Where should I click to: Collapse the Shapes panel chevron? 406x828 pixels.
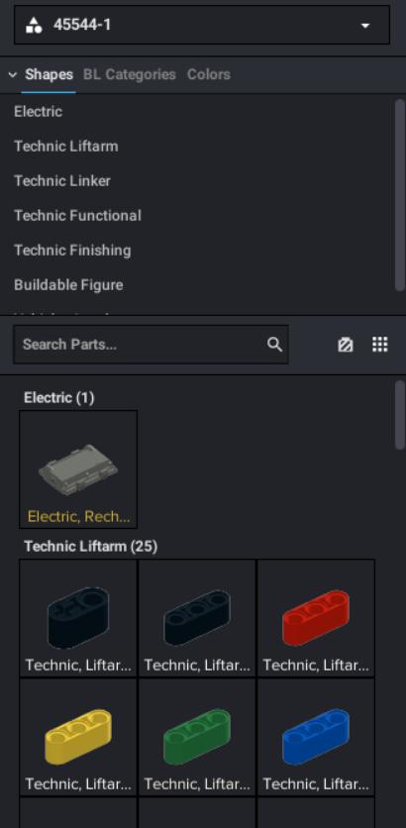coord(13,75)
